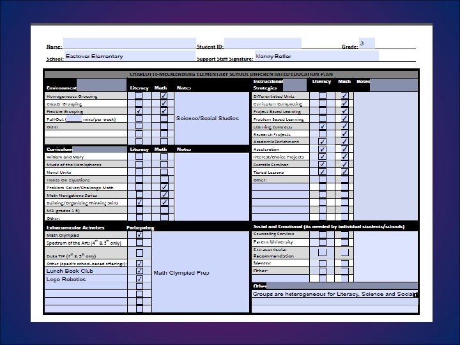Check William and Mary Literacy box
Screen dimensions: 460x345
click(139, 157)
